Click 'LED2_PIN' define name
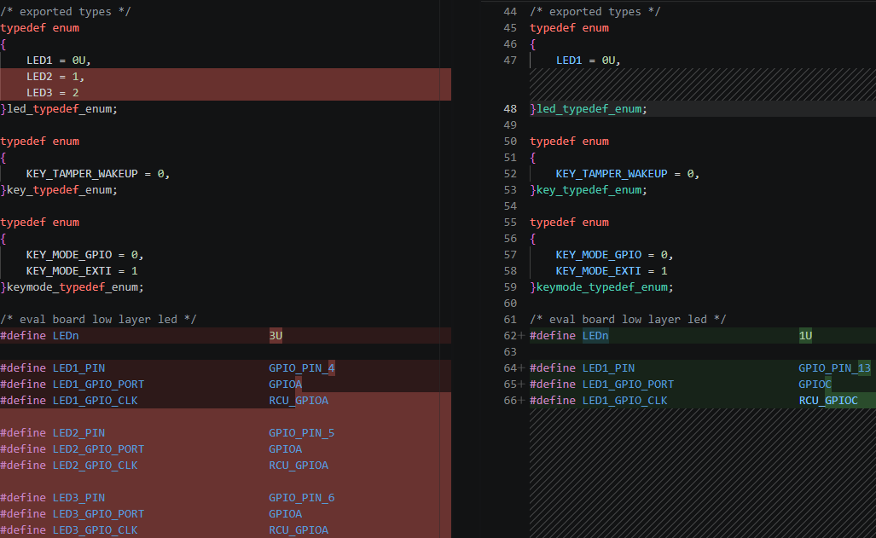The width and height of the screenshot is (876, 538). 78,433
